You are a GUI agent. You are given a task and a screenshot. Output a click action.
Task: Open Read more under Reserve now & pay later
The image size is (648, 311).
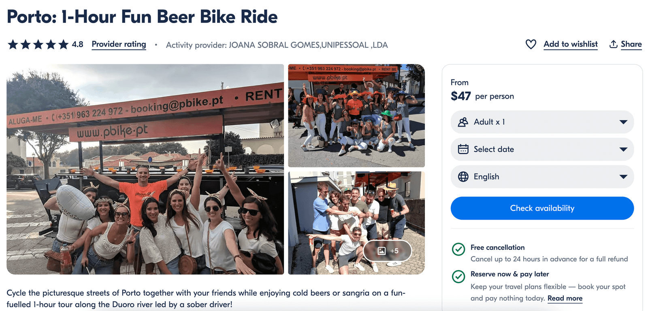565,298
